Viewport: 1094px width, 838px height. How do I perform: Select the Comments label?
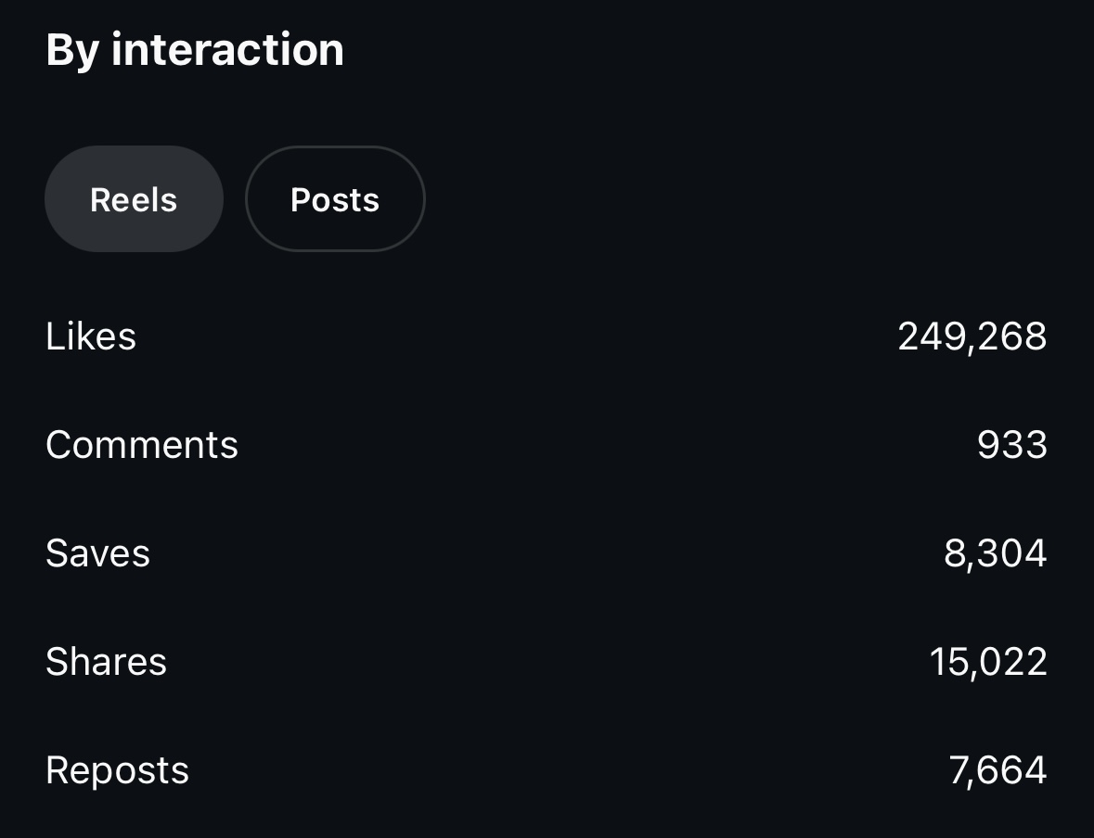coord(142,445)
